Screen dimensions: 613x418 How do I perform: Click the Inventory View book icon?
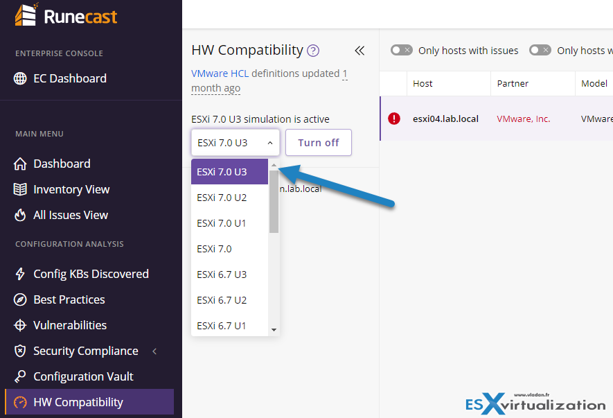point(20,189)
